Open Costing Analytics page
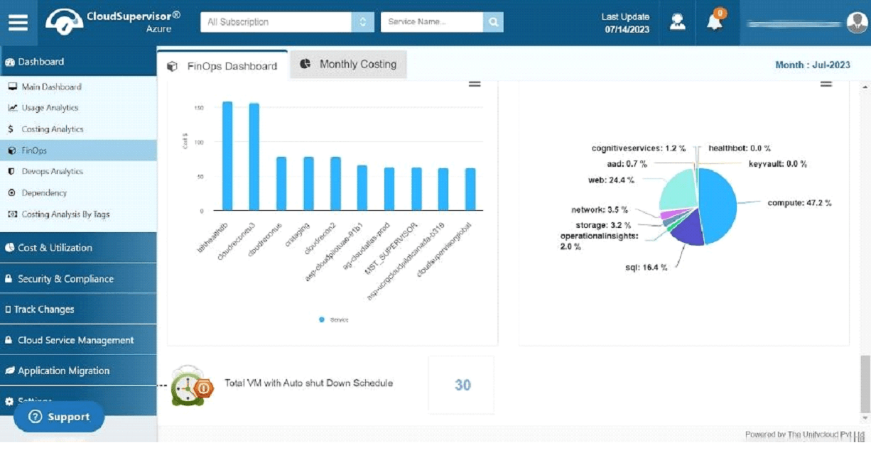The image size is (871, 460). tap(53, 129)
